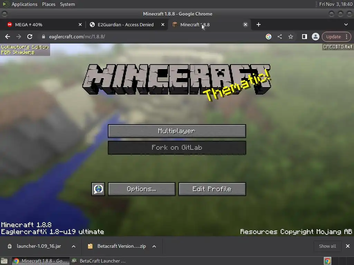Open the tab search dropdown arrow
This screenshot has height=265, width=354.
tap(346, 24)
